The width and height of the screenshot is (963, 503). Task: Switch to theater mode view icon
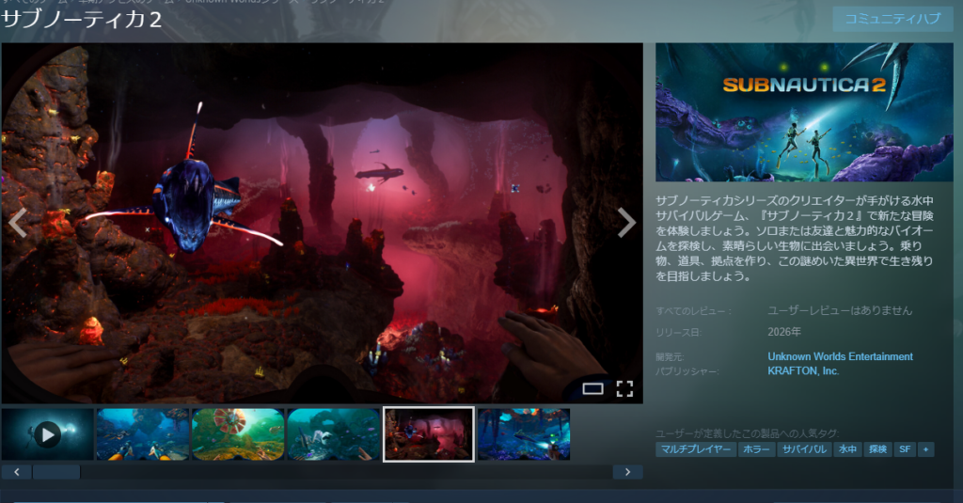point(592,388)
